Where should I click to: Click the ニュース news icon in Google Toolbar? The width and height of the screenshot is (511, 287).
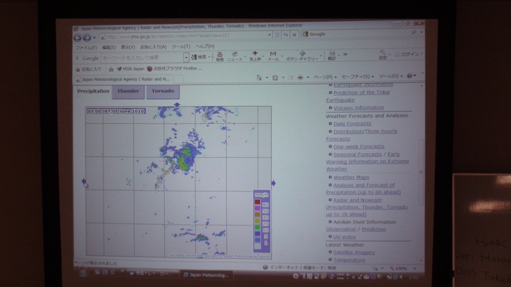[234, 56]
